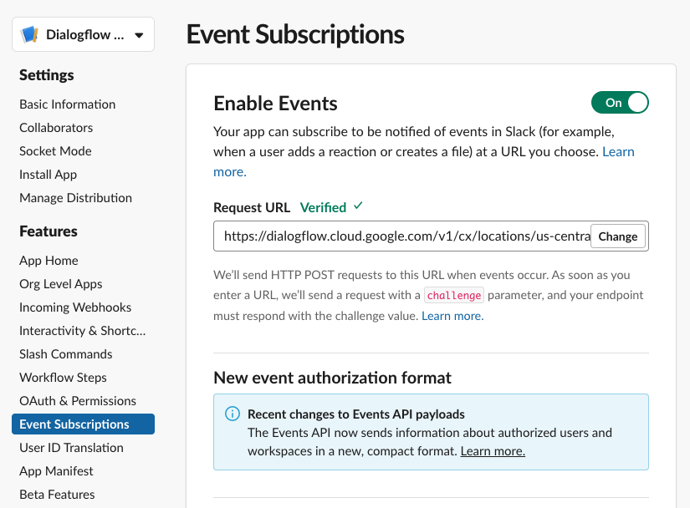Click Learn more in Events API payloads notice

(493, 451)
